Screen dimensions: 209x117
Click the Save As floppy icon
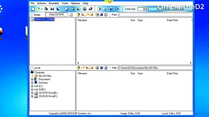tap(58, 9)
